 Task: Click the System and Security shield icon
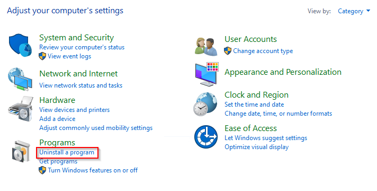[x=20, y=45]
